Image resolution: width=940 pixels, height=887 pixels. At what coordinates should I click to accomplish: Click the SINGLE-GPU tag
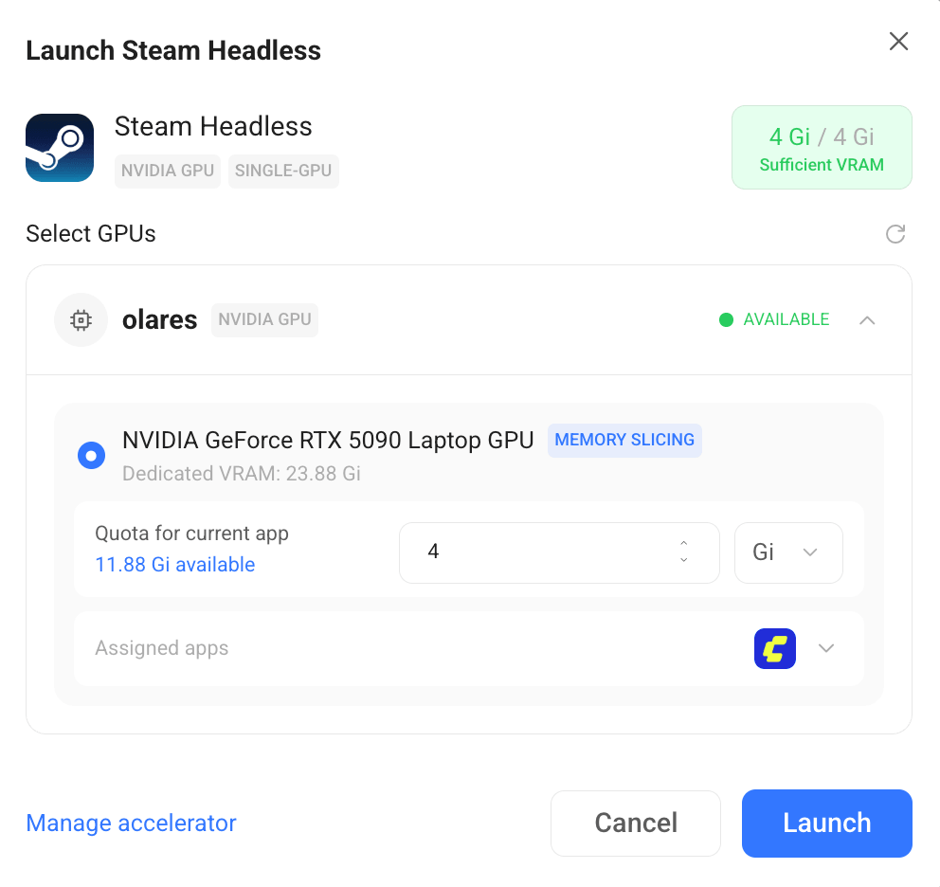coord(283,171)
